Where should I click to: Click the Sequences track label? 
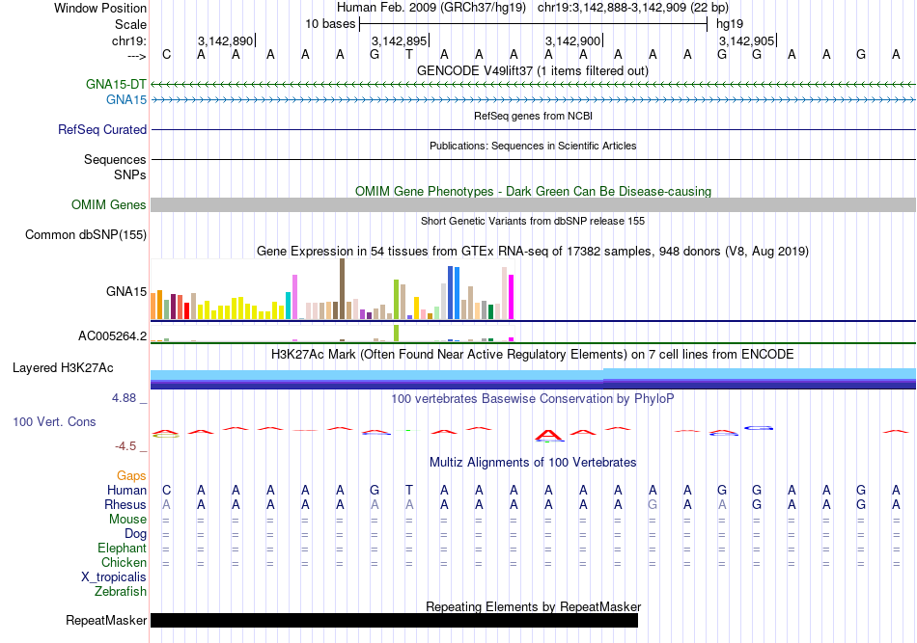115,159
